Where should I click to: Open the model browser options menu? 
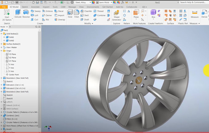[39, 27]
